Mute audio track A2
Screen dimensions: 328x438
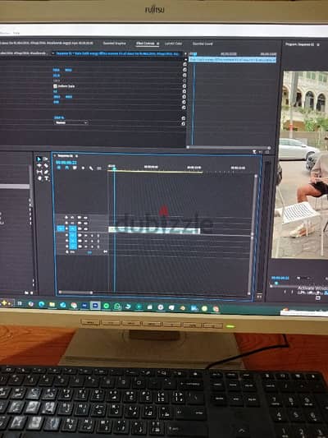(86, 241)
